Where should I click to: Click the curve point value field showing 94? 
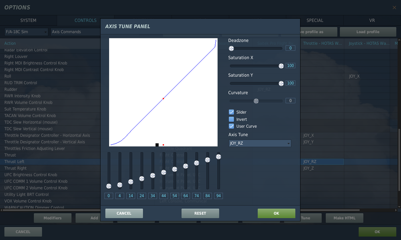pyautogui.click(x=219, y=196)
